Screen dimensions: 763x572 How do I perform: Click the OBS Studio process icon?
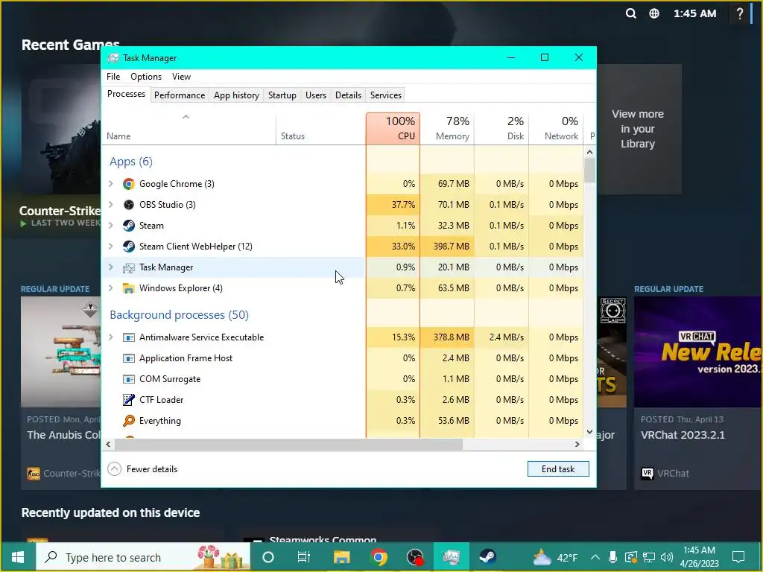click(128, 205)
